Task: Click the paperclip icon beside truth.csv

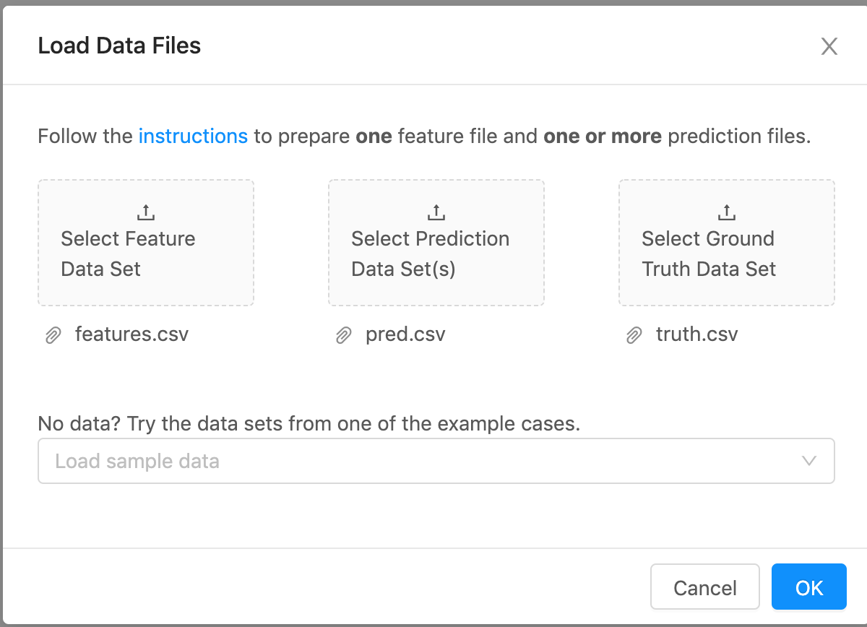Action: 634,335
